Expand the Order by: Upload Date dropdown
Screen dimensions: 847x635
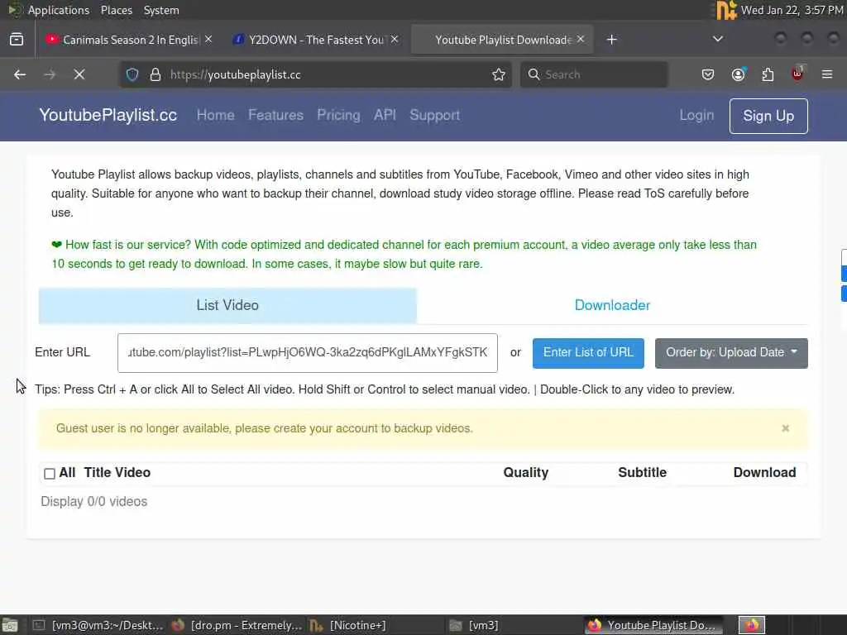731,353
